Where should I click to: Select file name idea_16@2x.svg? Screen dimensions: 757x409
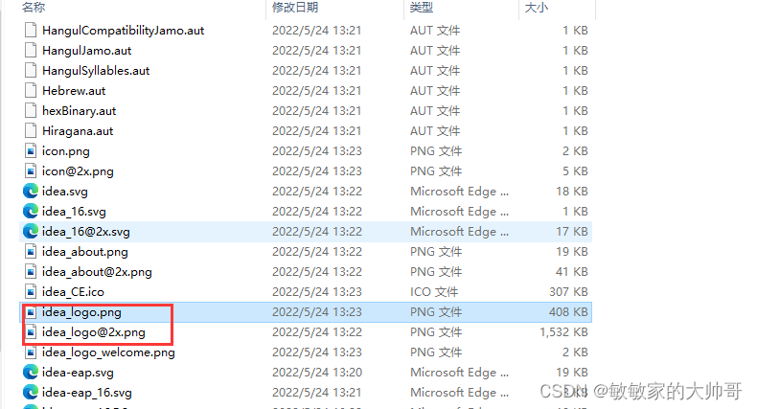click(x=86, y=232)
